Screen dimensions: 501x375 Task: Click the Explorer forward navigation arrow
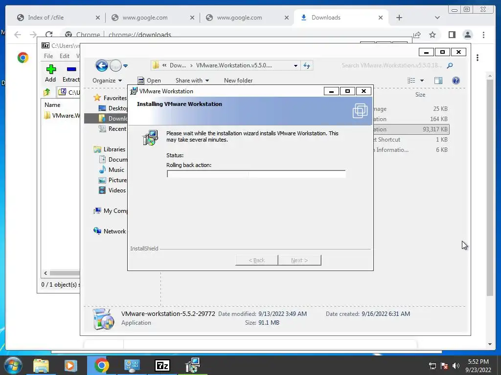tap(115, 66)
